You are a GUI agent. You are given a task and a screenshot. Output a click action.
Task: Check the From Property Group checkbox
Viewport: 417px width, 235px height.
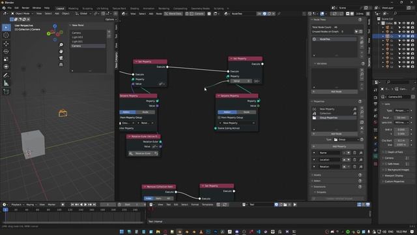click(x=219, y=117)
